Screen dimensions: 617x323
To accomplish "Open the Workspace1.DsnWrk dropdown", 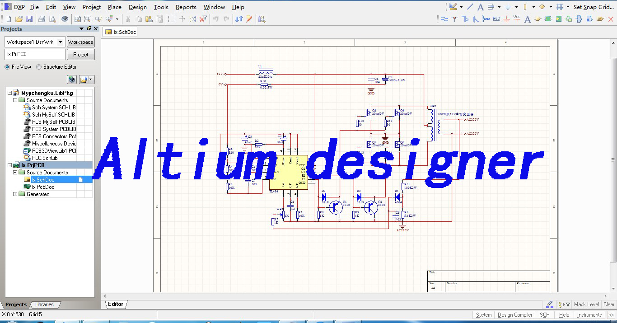I will tap(60, 42).
